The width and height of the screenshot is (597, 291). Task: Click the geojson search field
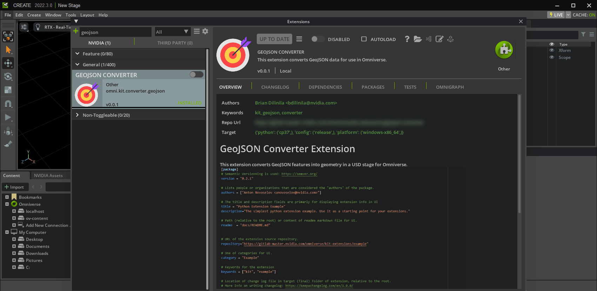[x=115, y=32]
